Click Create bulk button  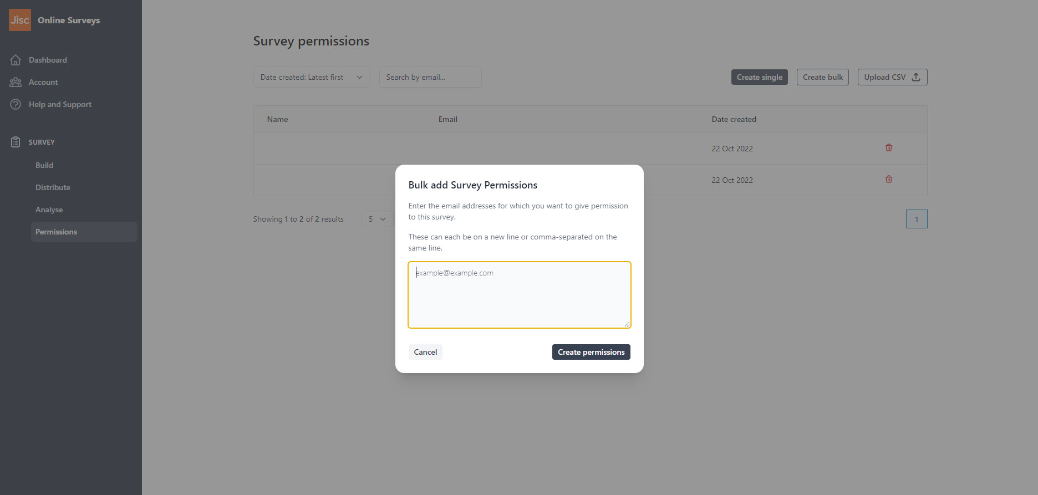823,77
